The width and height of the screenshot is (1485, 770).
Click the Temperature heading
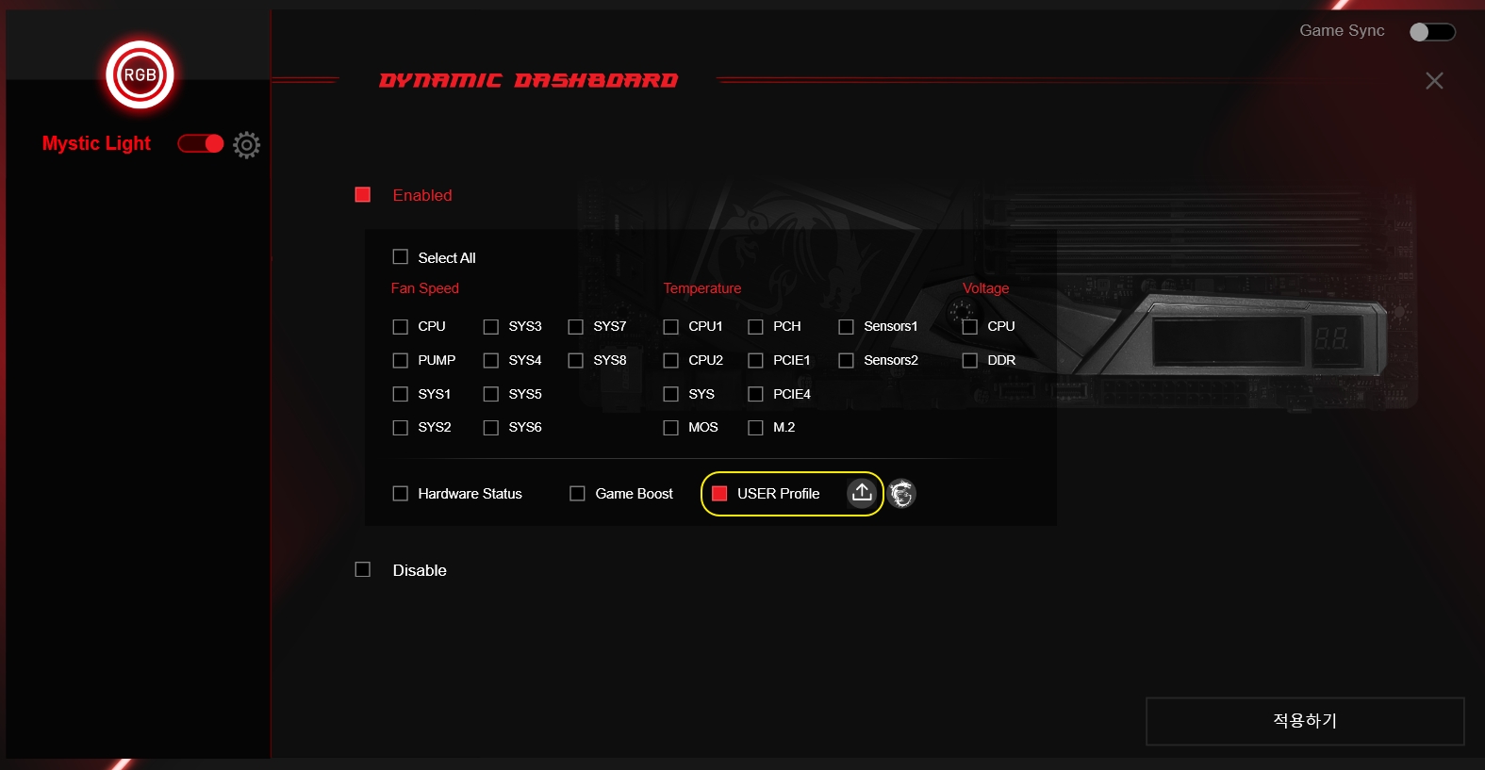702,288
